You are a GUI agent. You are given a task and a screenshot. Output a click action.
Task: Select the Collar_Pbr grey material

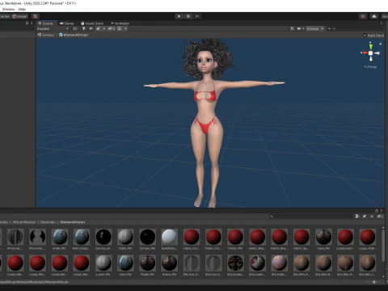click(125, 237)
